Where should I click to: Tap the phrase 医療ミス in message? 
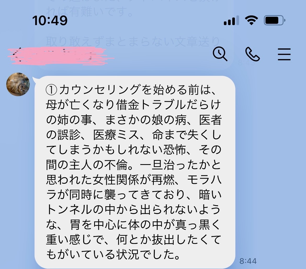tap(116, 135)
